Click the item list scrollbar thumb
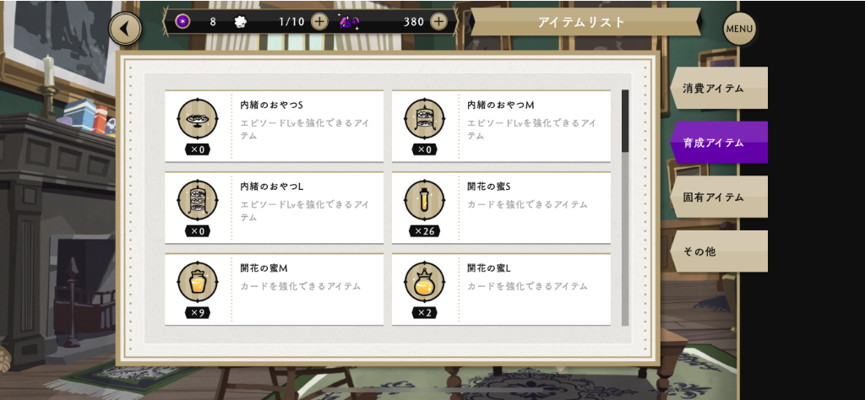 (625, 121)
